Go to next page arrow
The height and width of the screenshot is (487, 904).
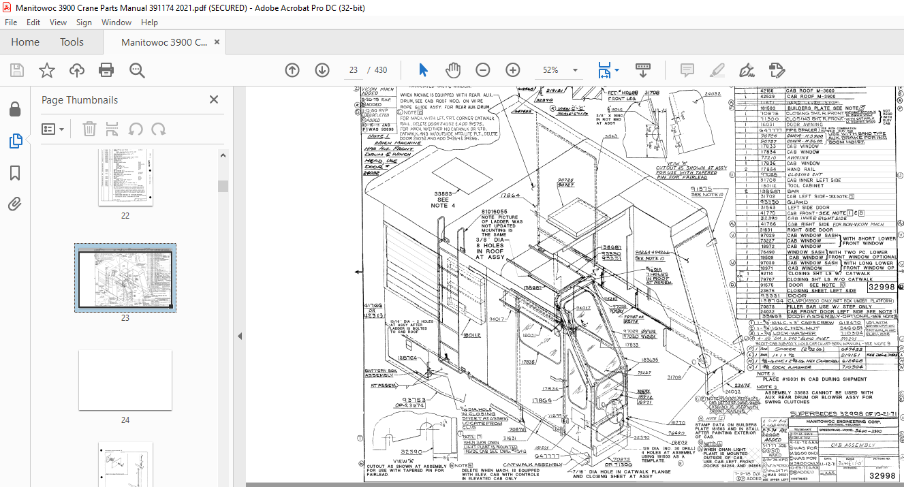coord(322,70)
